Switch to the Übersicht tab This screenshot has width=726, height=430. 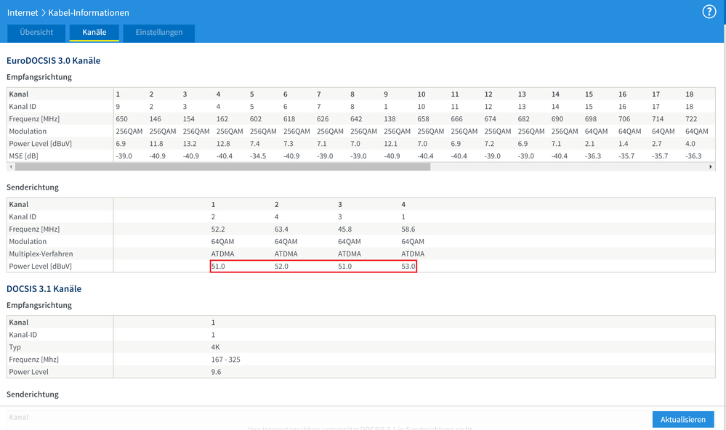36,33
